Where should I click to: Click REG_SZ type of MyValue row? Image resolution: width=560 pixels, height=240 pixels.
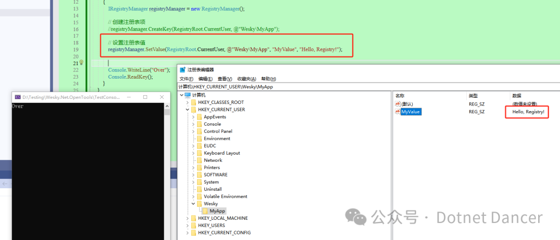(x=477, y=112)
